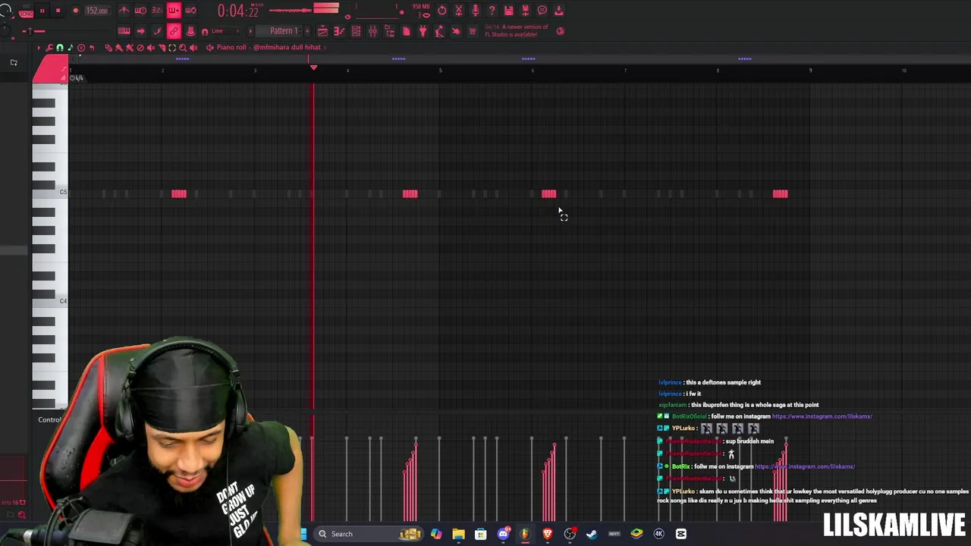Select the Slice tool in piano roll
The height and width of the screenshot is (546, 971).
click(x=162, y=48)
